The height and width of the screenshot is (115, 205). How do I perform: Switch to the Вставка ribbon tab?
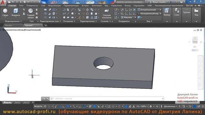click(x=85, y=6)
